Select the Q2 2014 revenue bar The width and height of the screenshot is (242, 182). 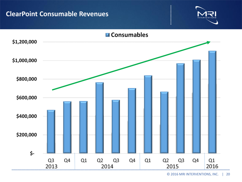click(x=100, y=118)
